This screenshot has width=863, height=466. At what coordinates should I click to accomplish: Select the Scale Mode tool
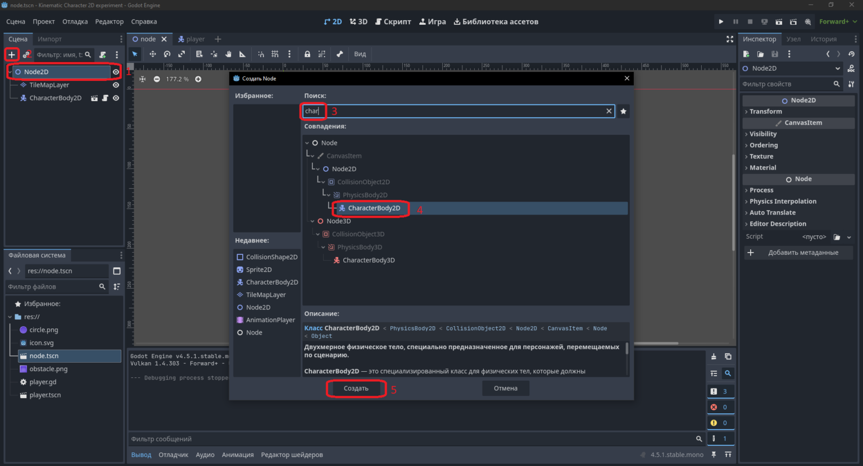click(181, 54)
